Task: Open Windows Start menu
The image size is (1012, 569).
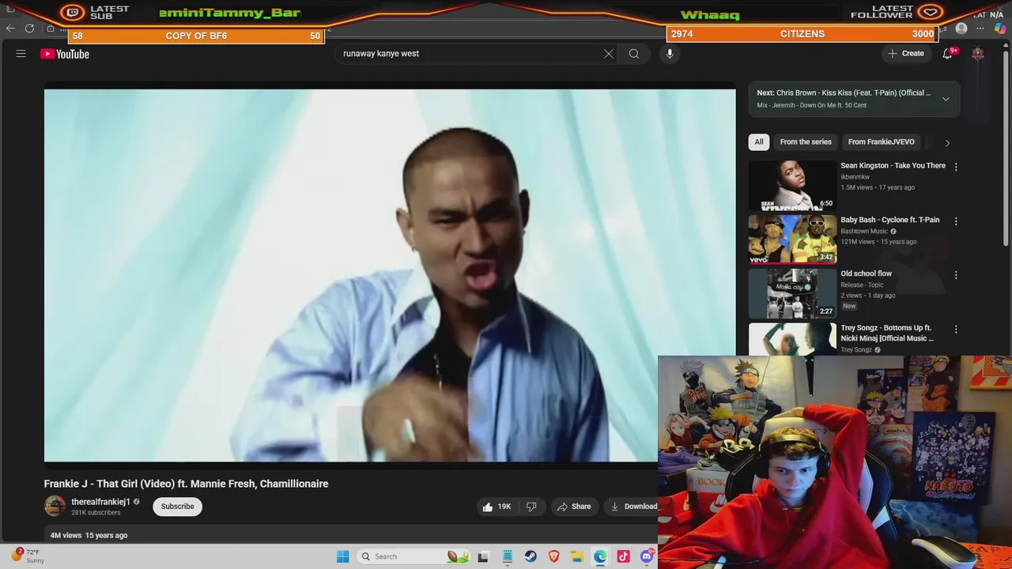Action: coord(343,556)
